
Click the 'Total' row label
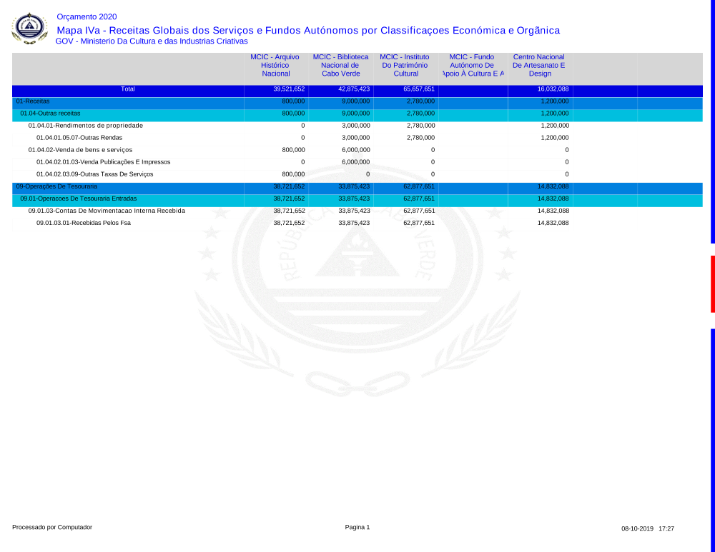pyautogui.click(x=128, y=89)
